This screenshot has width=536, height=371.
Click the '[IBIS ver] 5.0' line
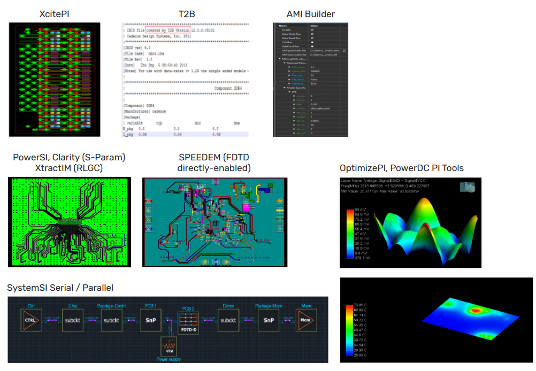point(137,48)
